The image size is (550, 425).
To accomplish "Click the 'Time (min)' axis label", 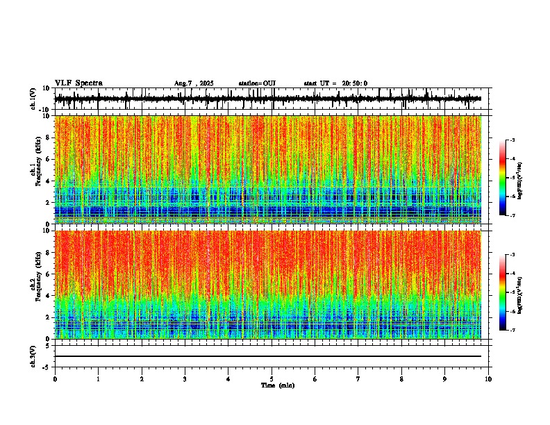I will [x=278, y=385].
